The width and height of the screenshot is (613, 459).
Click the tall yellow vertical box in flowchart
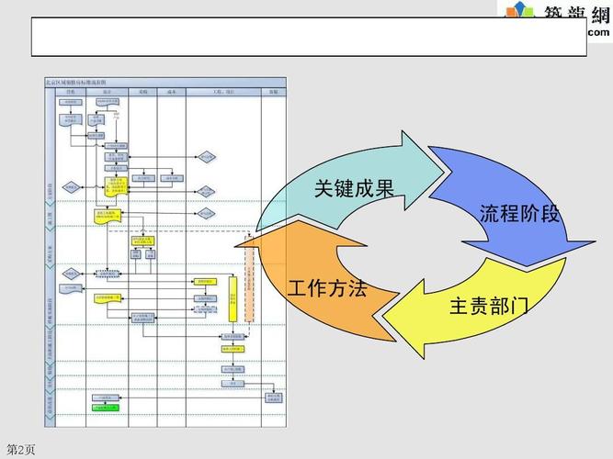click(233, 299)
